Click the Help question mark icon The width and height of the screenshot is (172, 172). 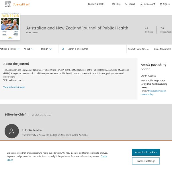pos(114,4)
